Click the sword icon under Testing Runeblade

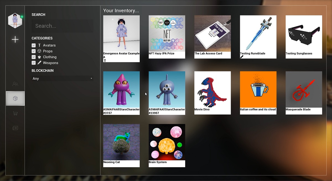(x=242, y=57)
